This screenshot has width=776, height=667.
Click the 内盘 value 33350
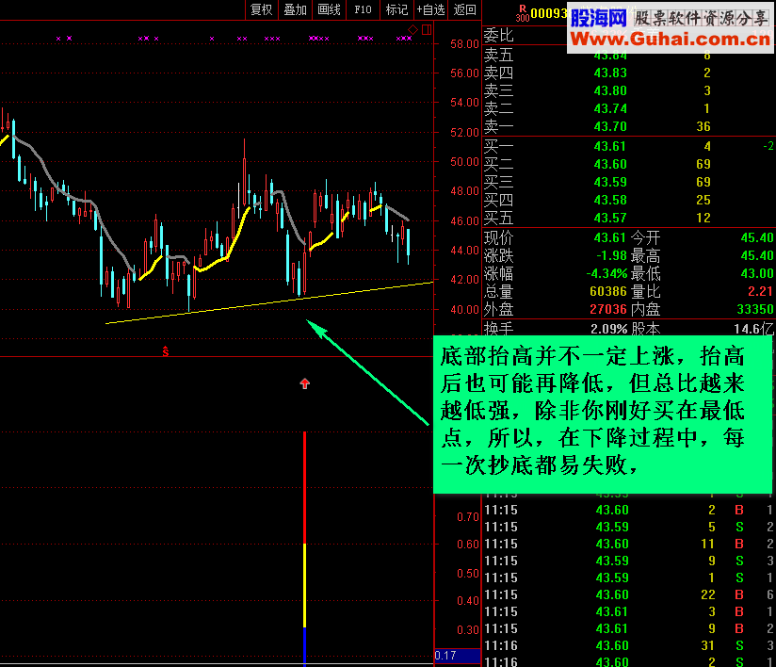[x=754, y=309]
